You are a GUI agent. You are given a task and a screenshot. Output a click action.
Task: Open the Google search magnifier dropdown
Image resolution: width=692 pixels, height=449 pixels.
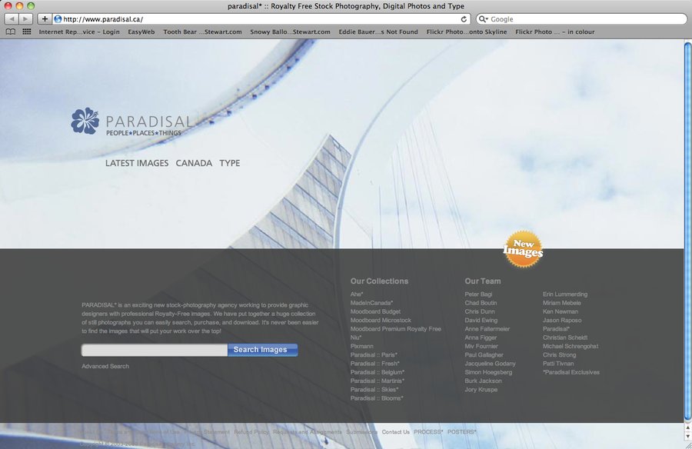(484, 19)
